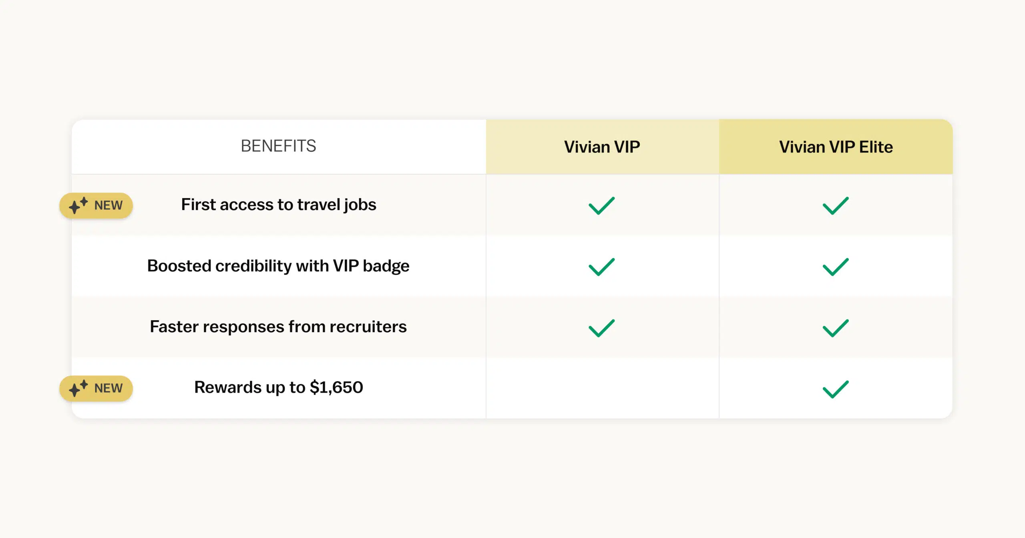This screenshot has width=1025, height=538.
Task: Click the sparkle icon beside First access row
Action: coord(78,205)
